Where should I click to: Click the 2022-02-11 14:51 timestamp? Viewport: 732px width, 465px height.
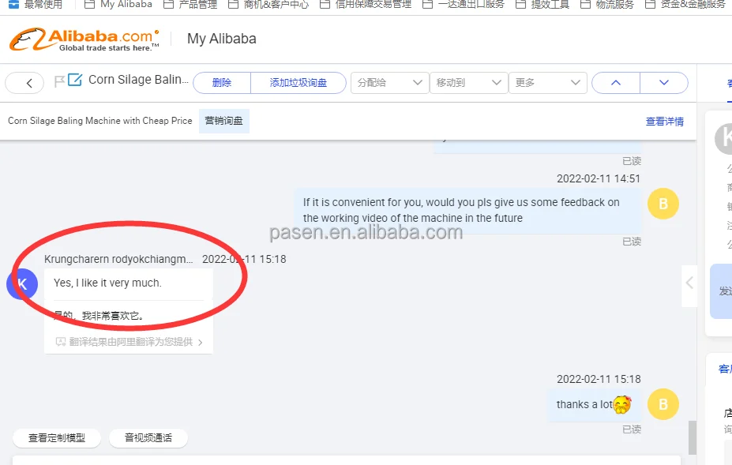599,178
